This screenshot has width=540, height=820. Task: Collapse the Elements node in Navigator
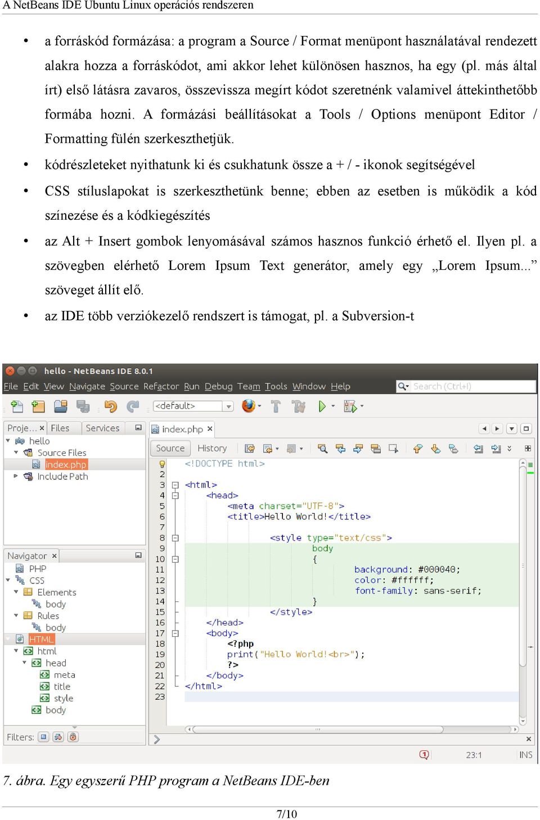[16, 592]
